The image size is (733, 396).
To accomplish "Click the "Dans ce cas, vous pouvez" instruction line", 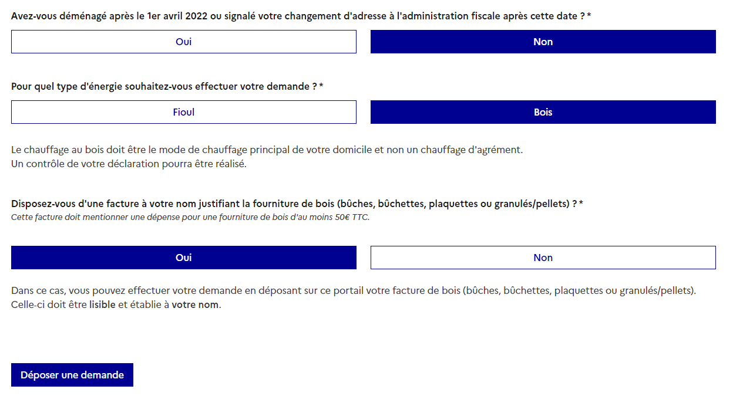I will tap(353, 290).
